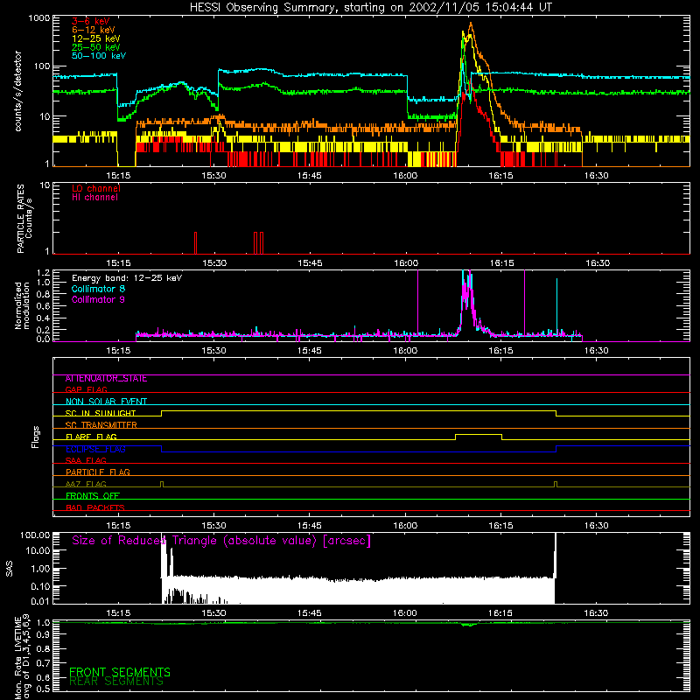Image resolution: width=700 pixels, height=700 pixels.
Task: Click the SAA_FLAG label
Action: (86, 460)
